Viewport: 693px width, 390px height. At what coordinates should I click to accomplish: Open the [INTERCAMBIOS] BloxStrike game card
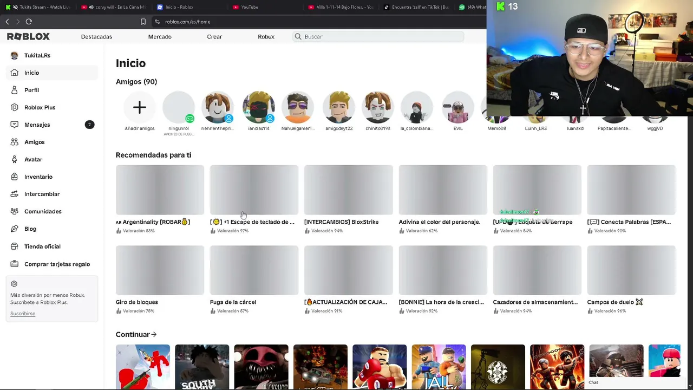tap(348, 199)
